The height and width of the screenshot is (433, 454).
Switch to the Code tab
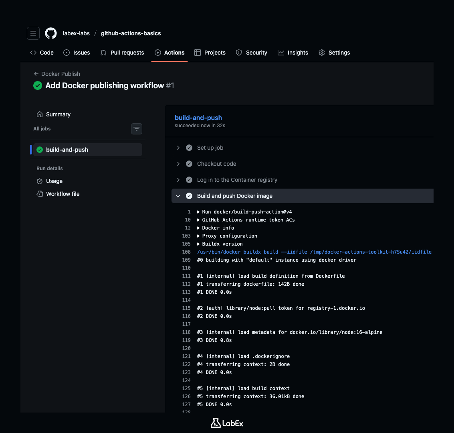pos(42,53)
